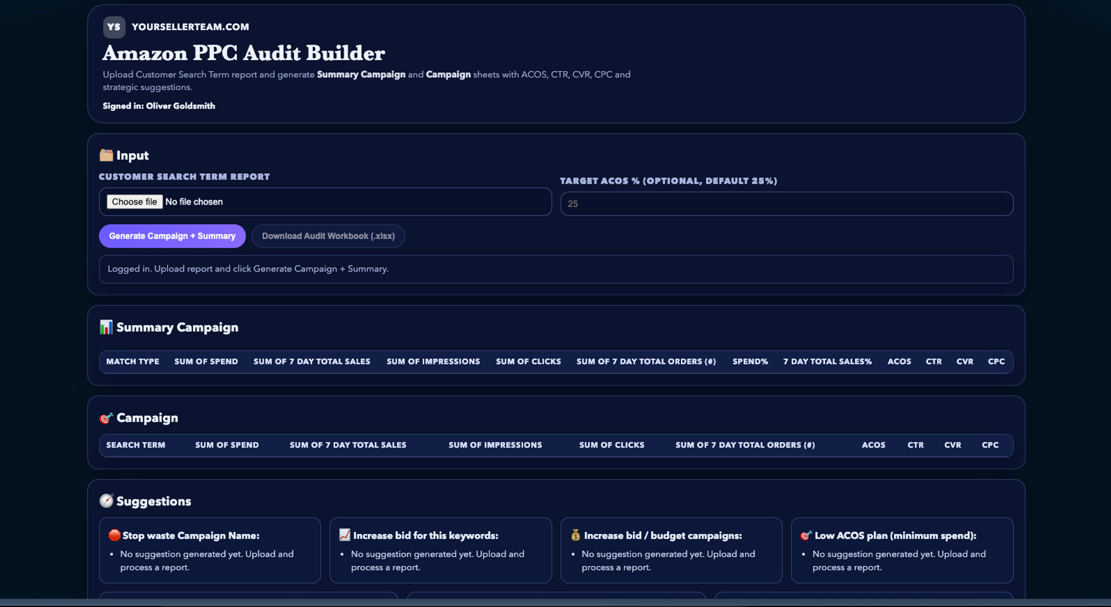
Task: Click Campaign table SUM OF IMPRESSIONS header
Action: pyautogui.click(x=495, y=445)
